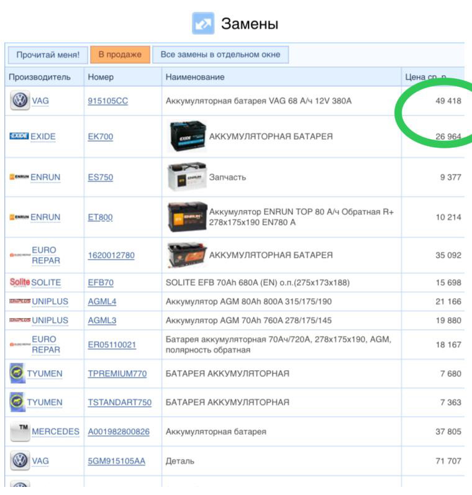Click the price value 71 707
This screenshot has width=472, height=495.
[448, 461]
